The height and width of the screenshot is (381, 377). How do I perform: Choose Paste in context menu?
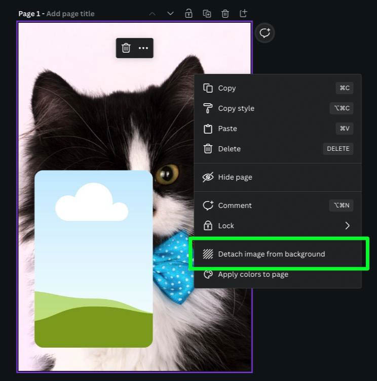pos(278,129)
